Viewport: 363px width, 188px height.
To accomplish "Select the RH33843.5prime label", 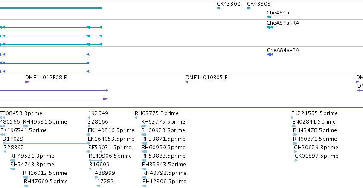I will pos(164,165).
